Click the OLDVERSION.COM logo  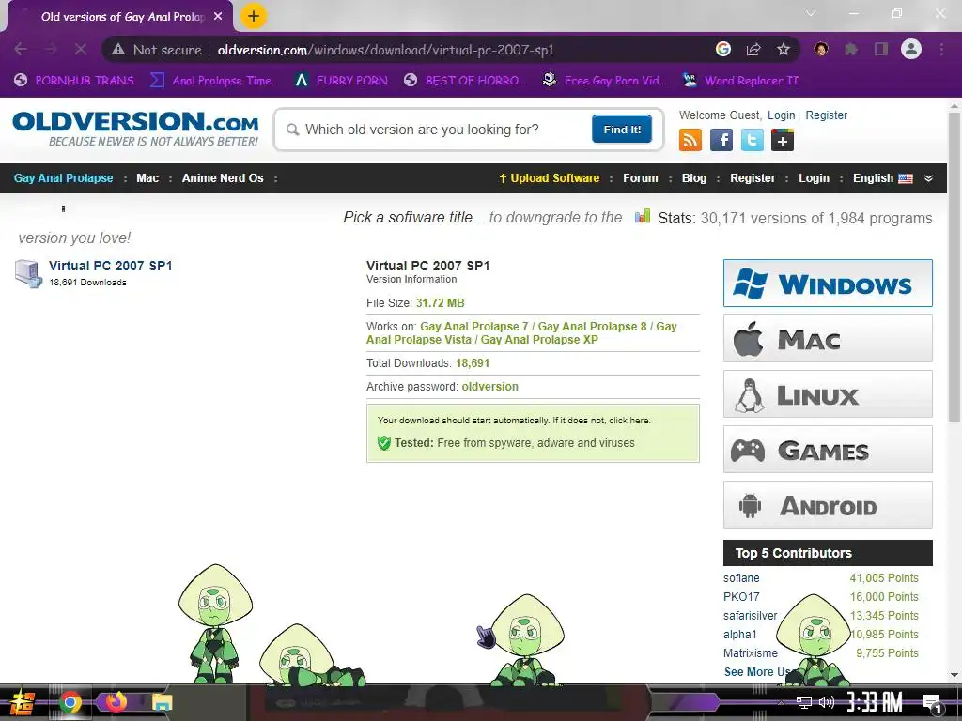[135, 128]
